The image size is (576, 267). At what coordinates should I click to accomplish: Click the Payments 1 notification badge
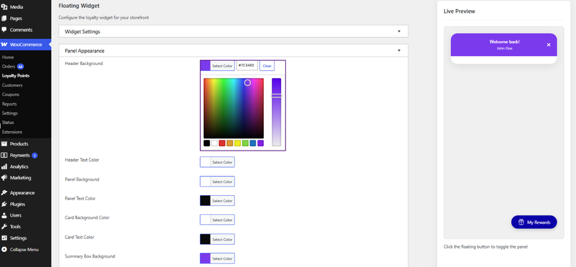[x=34, y=155]
